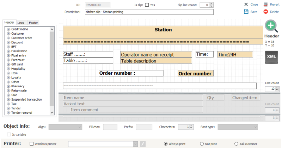This screenshot has height=148, width=282.
Task: Click the Prefix input field
Action: coord(144,127)
